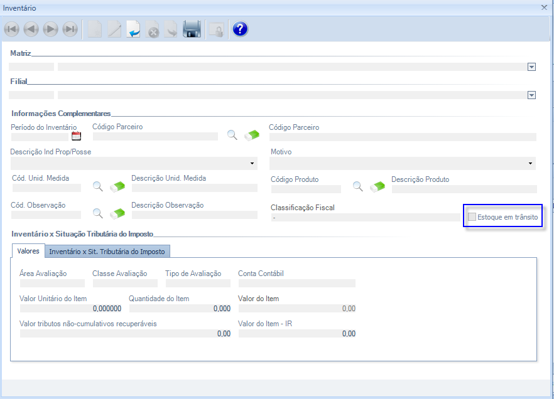Go to the last record

click(x=70, y=29)
